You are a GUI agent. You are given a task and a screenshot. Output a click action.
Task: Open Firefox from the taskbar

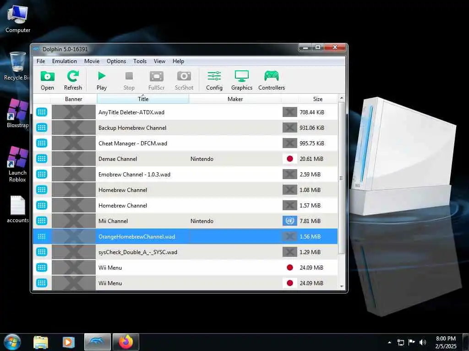pyautogui.click(x=125, y=342)
